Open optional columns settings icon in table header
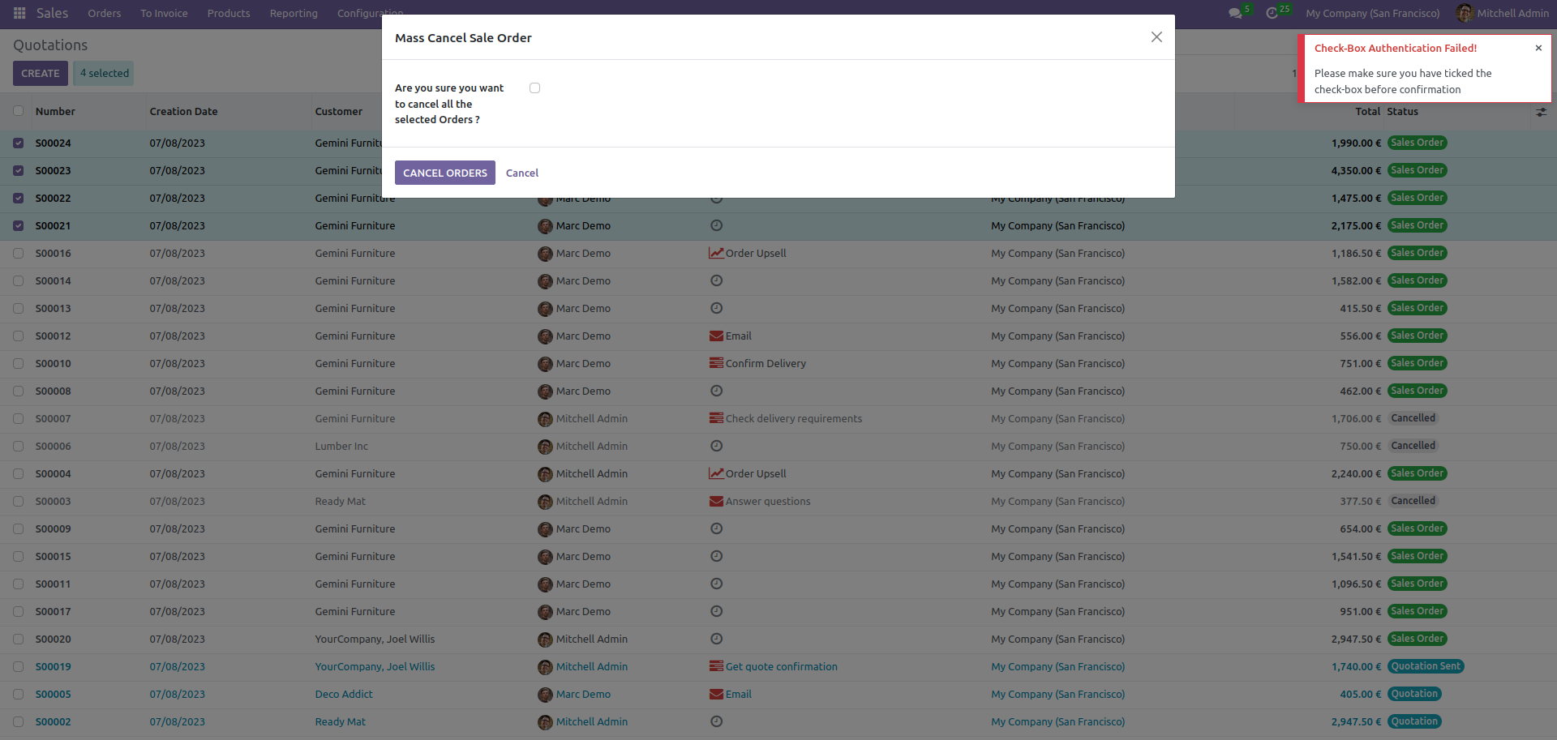Viewport: 1557px width, 740px height. tap(1541, 112)
